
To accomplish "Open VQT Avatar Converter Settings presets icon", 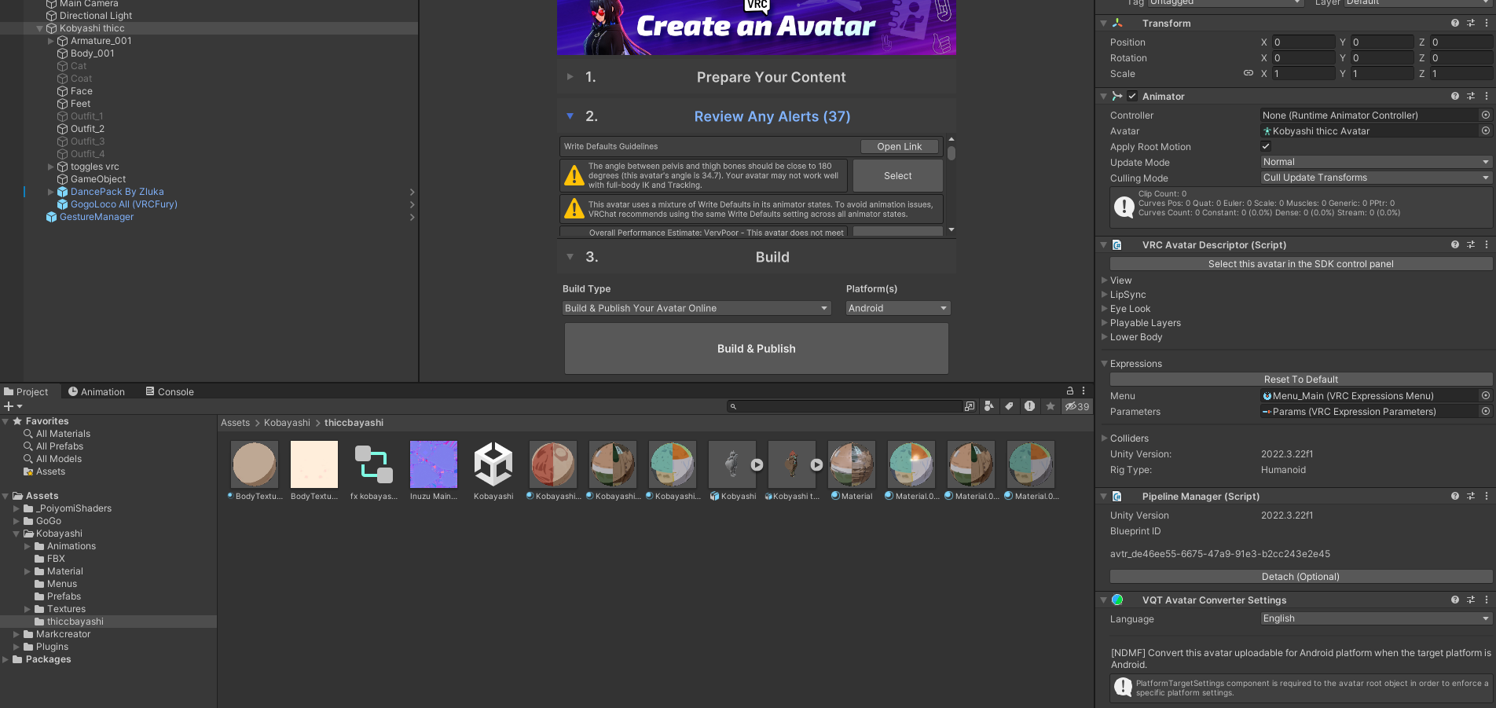I will point(1471,600).
